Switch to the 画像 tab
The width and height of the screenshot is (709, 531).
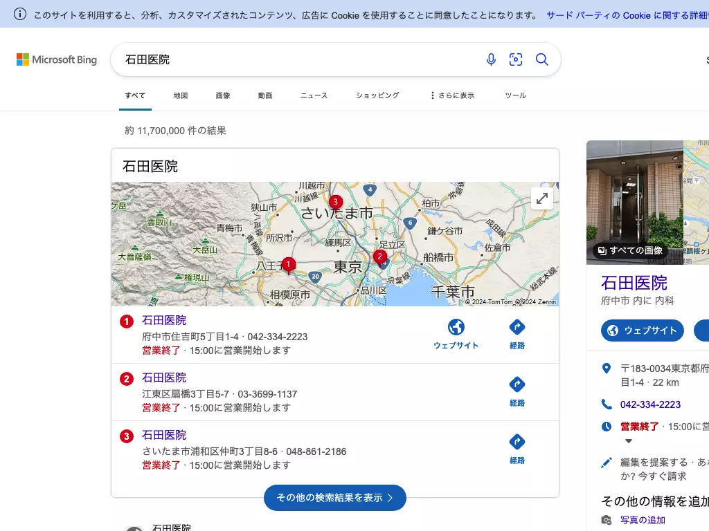pyautogui.click(x=223, y=95)
